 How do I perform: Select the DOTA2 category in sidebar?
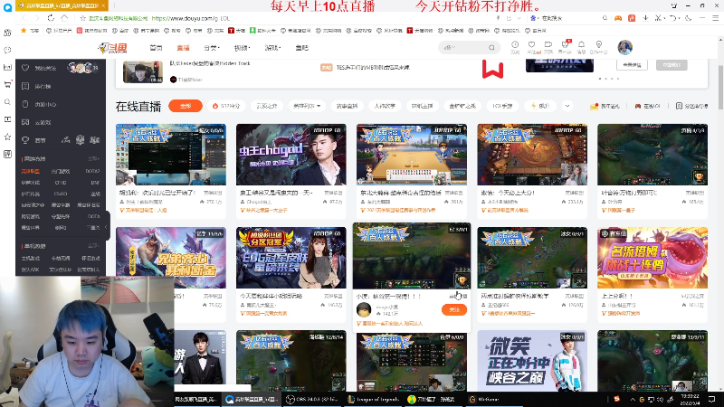coord(92,171)
